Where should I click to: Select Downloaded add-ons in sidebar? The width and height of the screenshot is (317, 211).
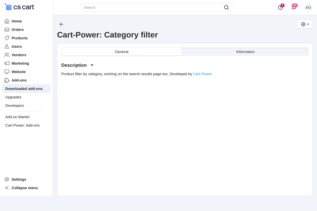pos(26,89)
